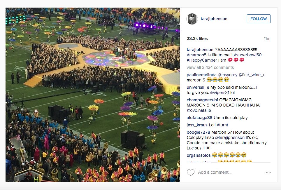Image resolution: width=281 pixels, height=190 pixels.
Task: Click tarajiphenson's profile avatar
Action: click(192, 19)
